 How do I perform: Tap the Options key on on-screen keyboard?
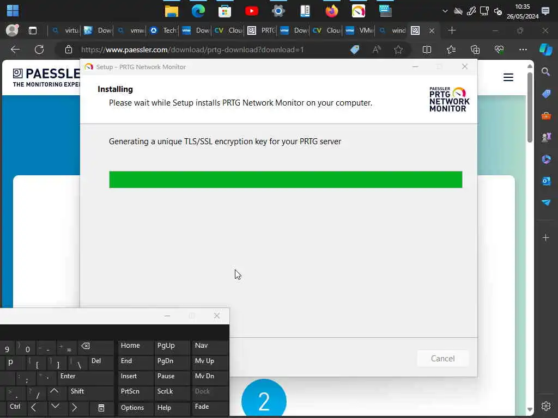pos(136,408)
